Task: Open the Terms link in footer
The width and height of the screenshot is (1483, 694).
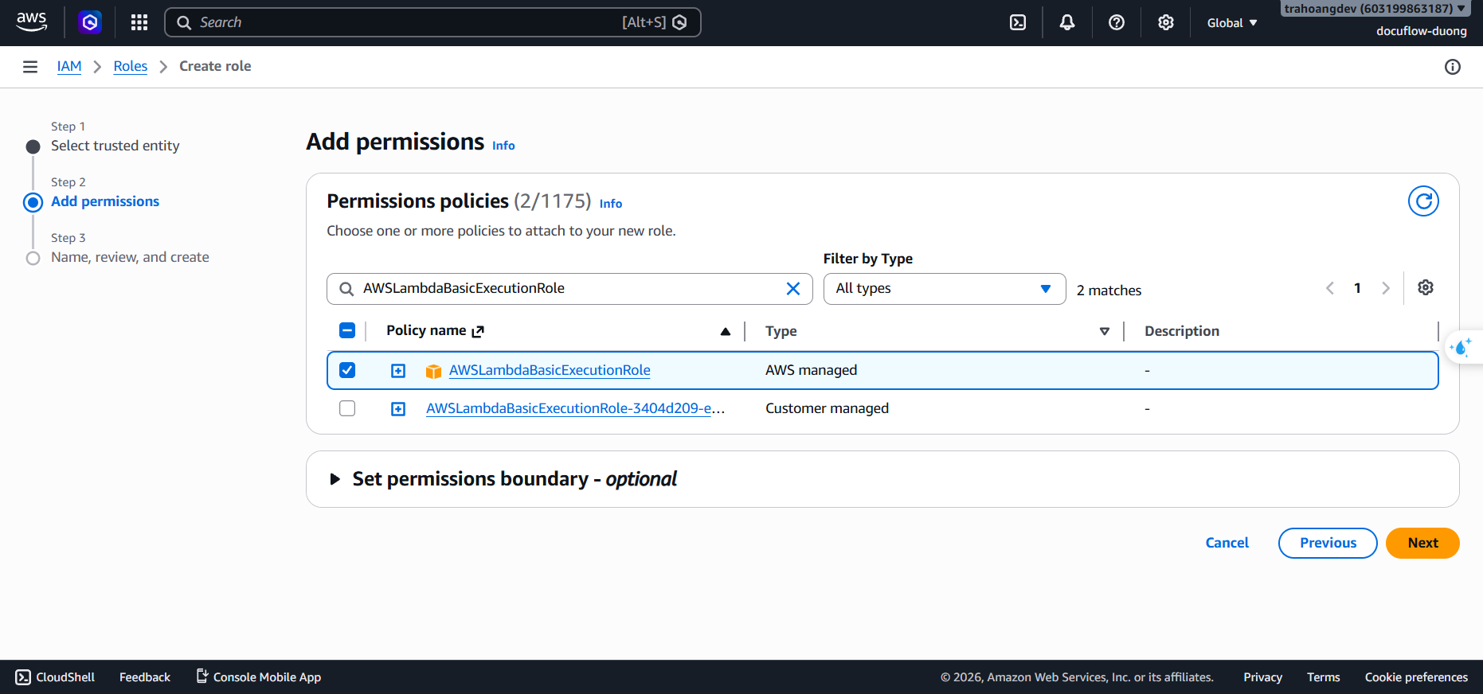Action: [x=1323, y=677]
